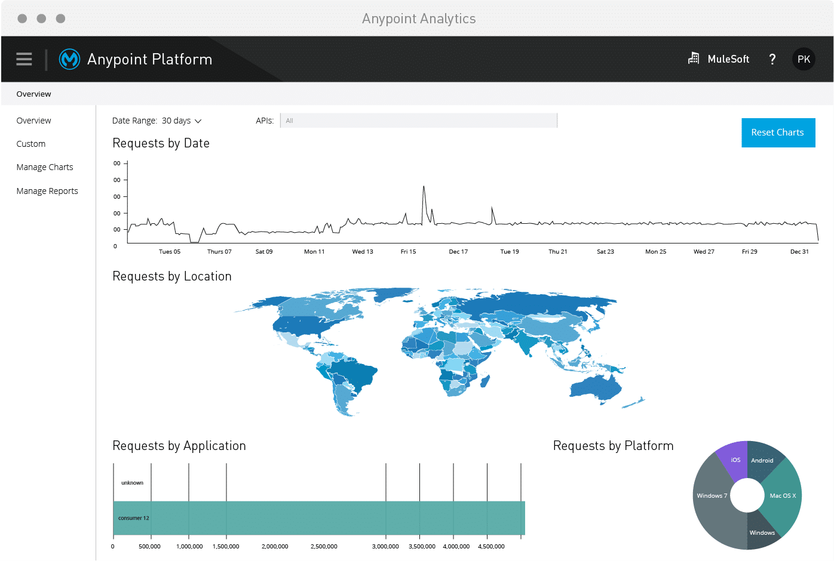Select the Windows 7 donut segment
Viewport: 834px width, 561px height.
(x=712, y=501)
